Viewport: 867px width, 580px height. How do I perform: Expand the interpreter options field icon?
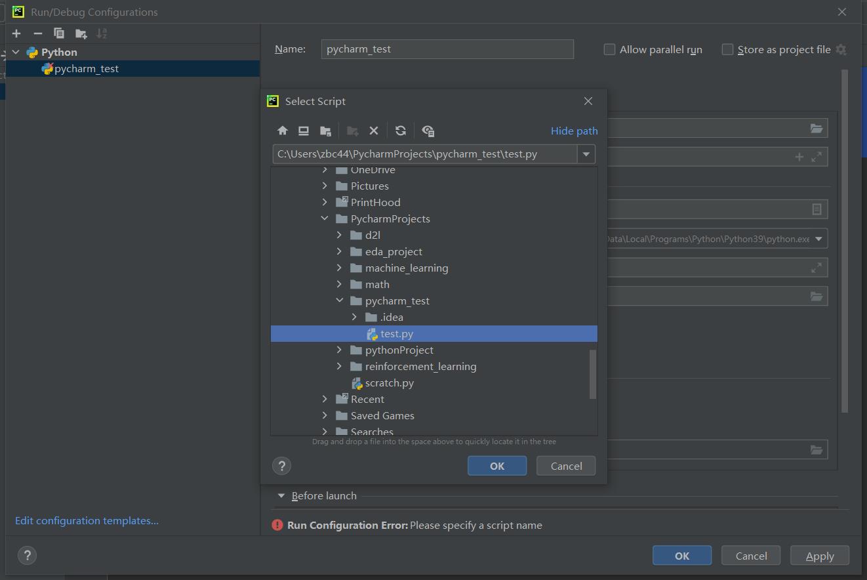coord(817,268)
